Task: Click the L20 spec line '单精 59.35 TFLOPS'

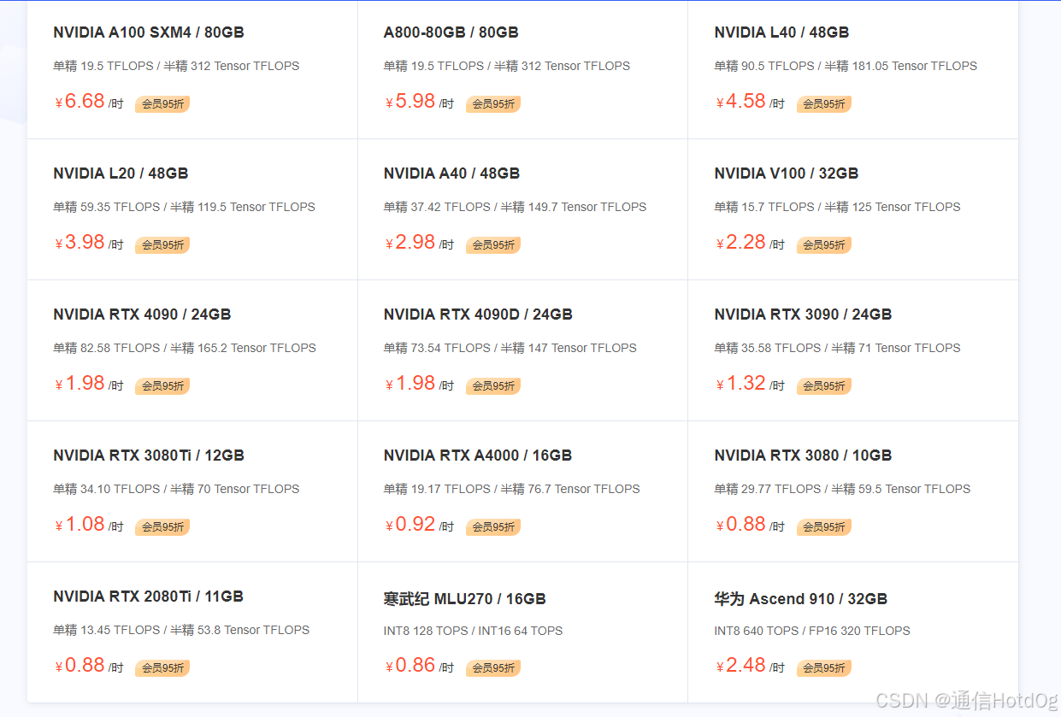Action: click(184, 207)
